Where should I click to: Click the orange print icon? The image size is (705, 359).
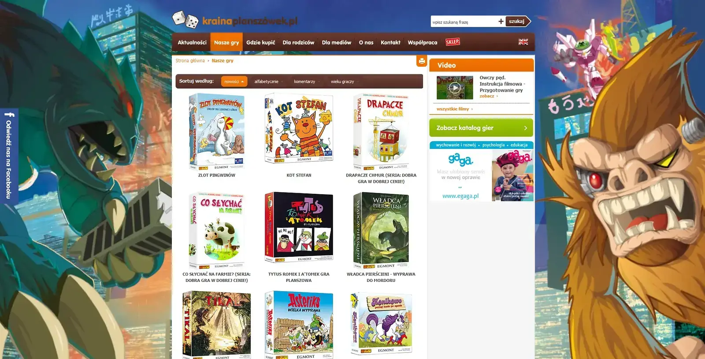(x=422, y=61)
